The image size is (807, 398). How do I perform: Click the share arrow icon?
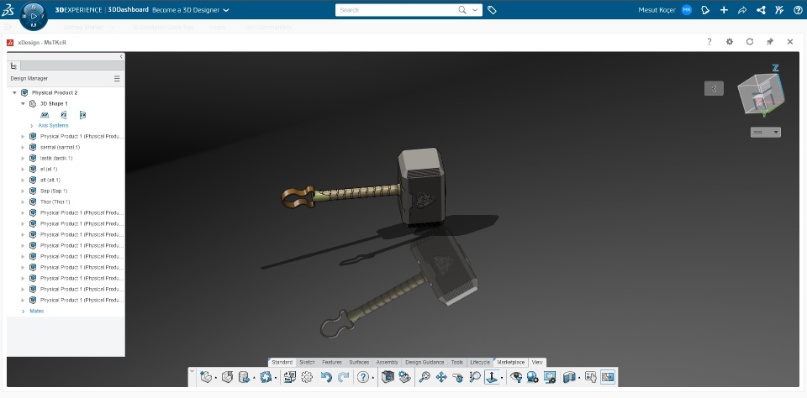(742, 10)
